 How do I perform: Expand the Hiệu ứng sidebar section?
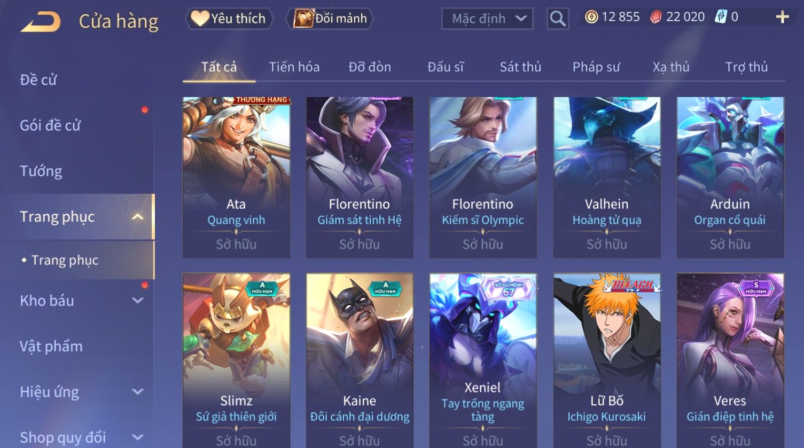coord(137,392)
